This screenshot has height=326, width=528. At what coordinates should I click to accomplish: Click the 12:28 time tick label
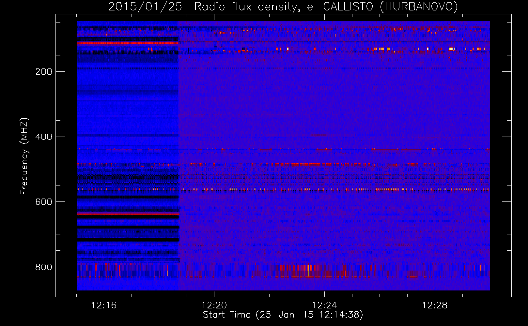pyautogui.click(x=435, y=305)
